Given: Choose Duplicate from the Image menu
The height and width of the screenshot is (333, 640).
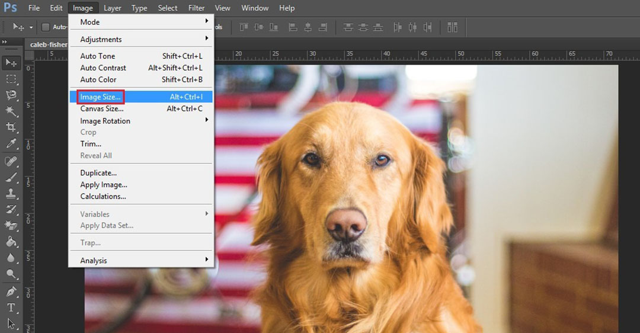Looking at the screenshot, I should pyautogui.click(x=141, y=172).
